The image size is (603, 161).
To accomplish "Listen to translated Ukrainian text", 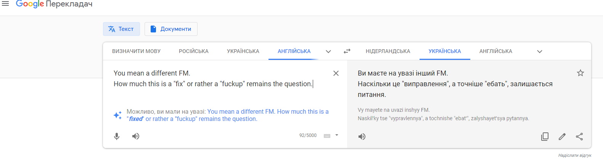I will pos(362,137).
